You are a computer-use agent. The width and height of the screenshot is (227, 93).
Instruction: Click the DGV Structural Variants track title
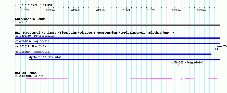95,33
